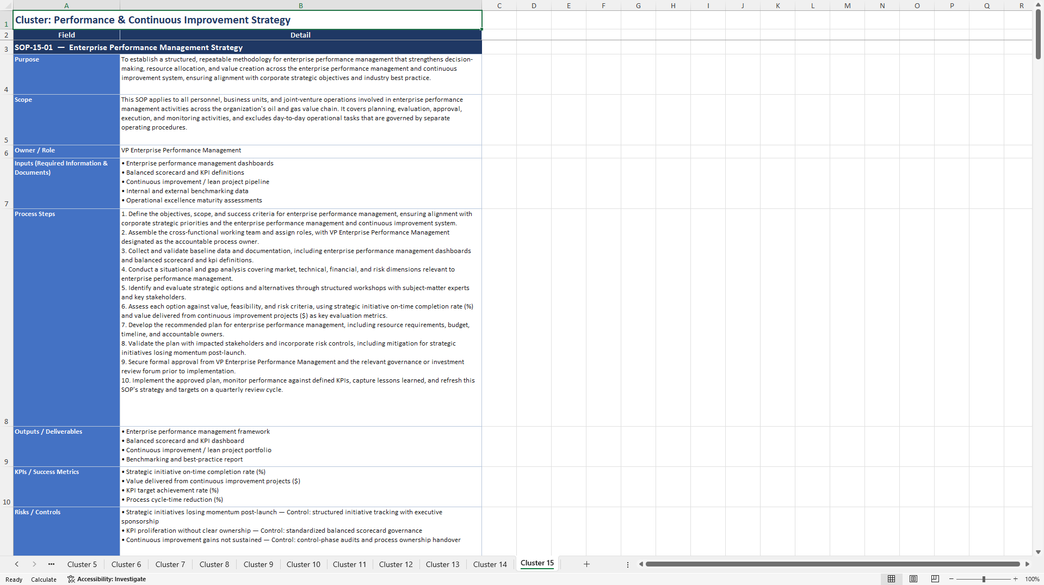Switch to Page Layout view
Image resolution: width=1044 pixels, height=585 pixels.
pos(913,579)
